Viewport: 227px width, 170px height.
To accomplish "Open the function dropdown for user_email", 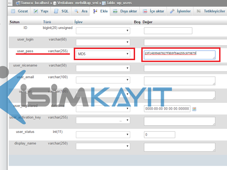I will coord(103,80).
